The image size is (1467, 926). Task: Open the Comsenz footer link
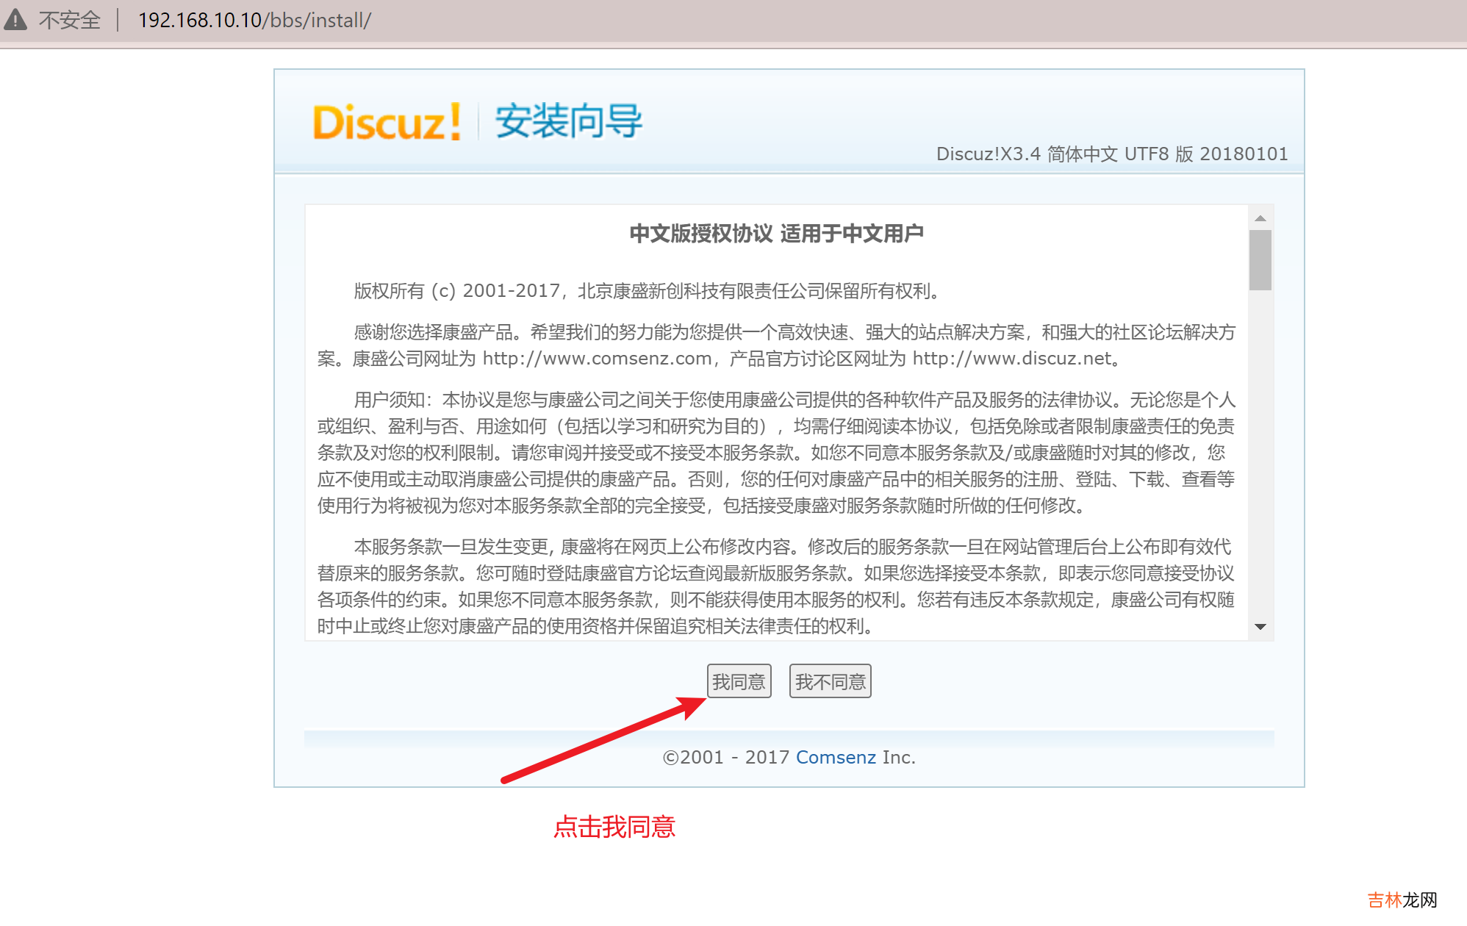(x=836, y=757)
